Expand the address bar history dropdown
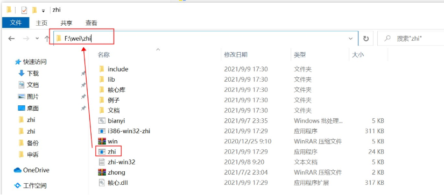Viewport: 444px width, 195px height. point(350,39)
